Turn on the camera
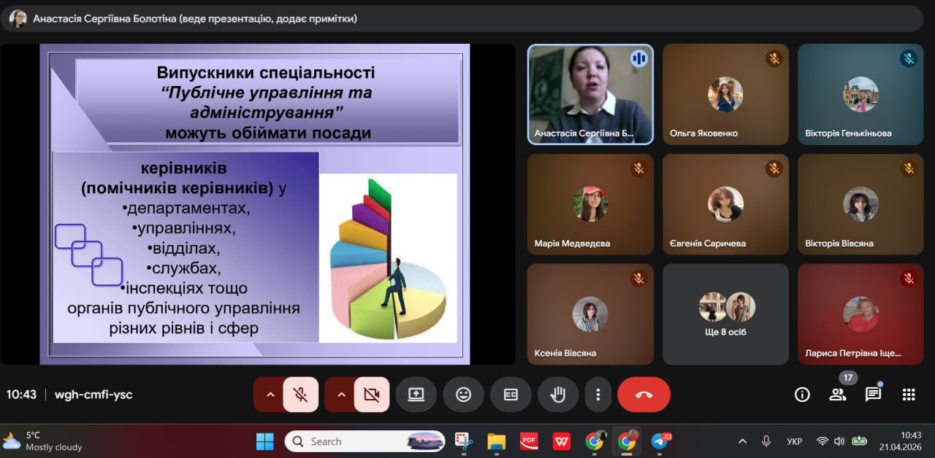Image resolution: width=935 pixels, height=458 pixels. [x=372, y=395]
